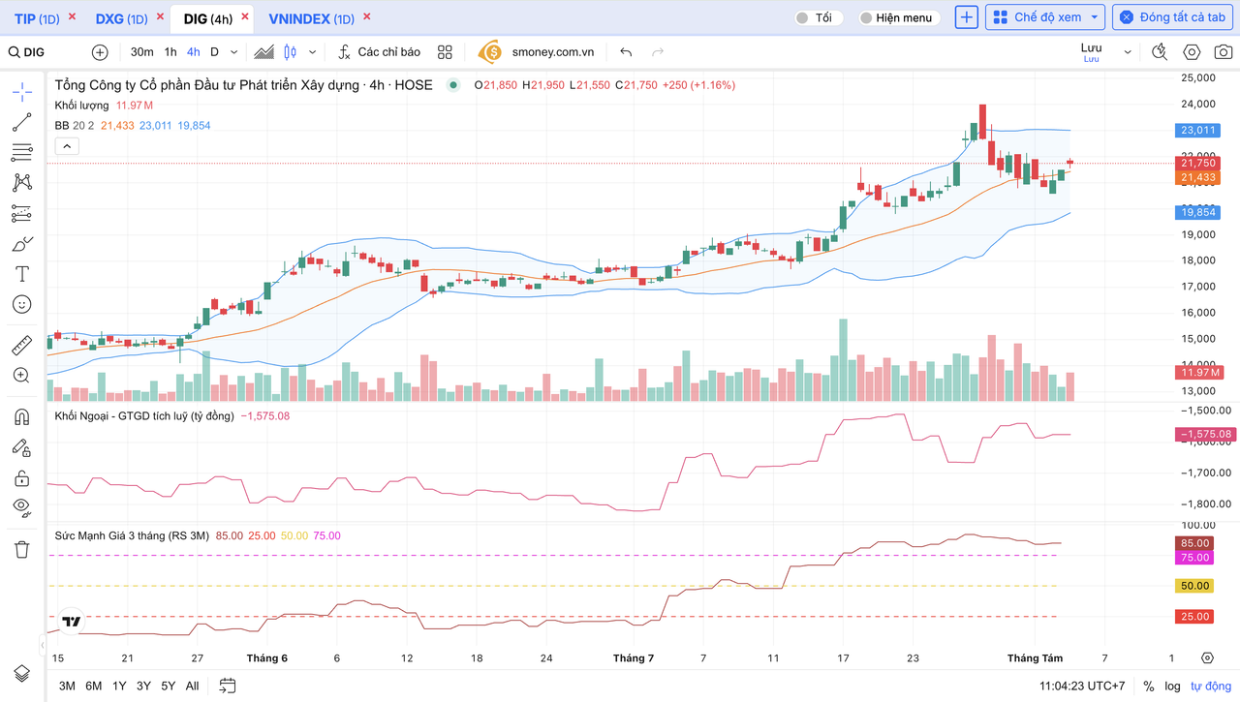Click the trash remove drawings icon
This screenshot has width=1240, height=702.
coord(21,549)
